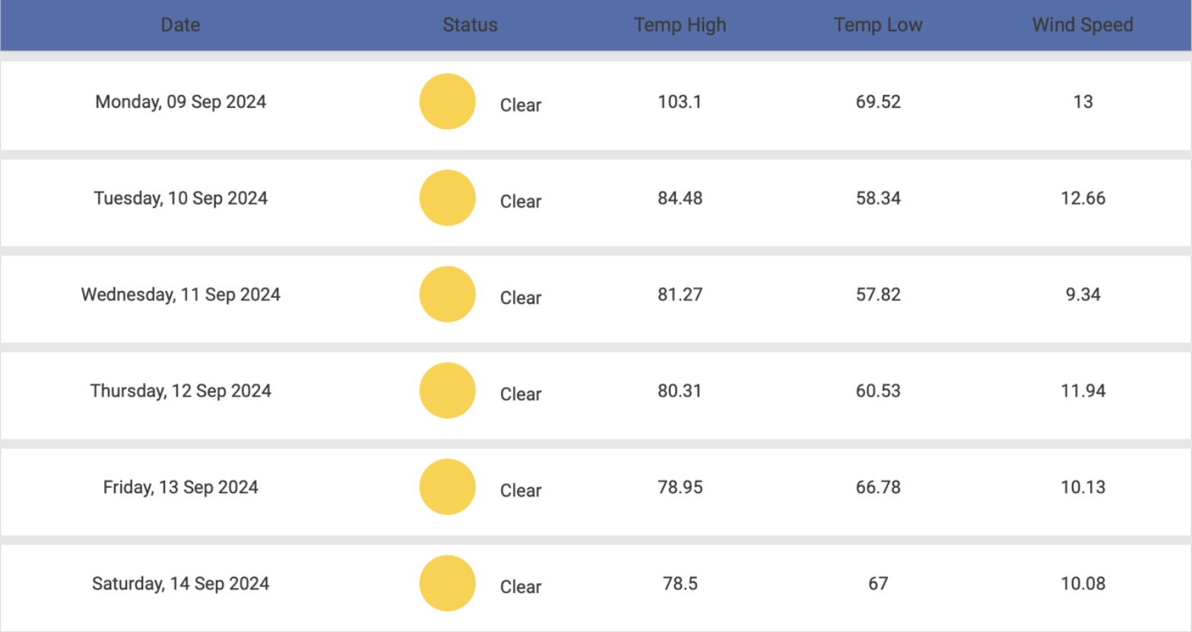Viewport: 1192px width, 632px height.
Task: Click the Date column header
Action: 180,25
